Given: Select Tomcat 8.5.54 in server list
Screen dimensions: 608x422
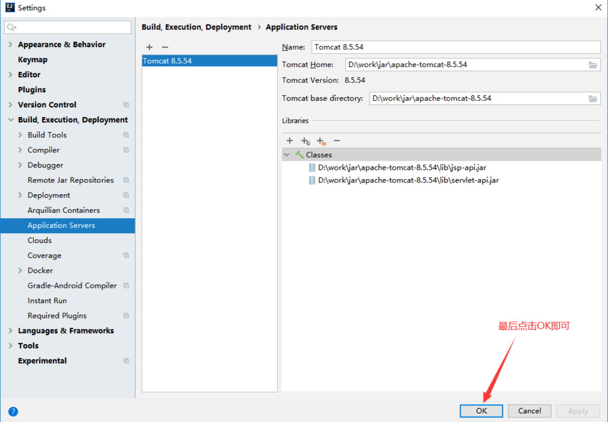Looking at the screenshot, I should tap(210, 61).
